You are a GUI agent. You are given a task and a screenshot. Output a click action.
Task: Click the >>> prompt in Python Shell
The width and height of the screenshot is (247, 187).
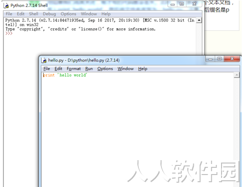pyautogui.click(x=9, y=34)
